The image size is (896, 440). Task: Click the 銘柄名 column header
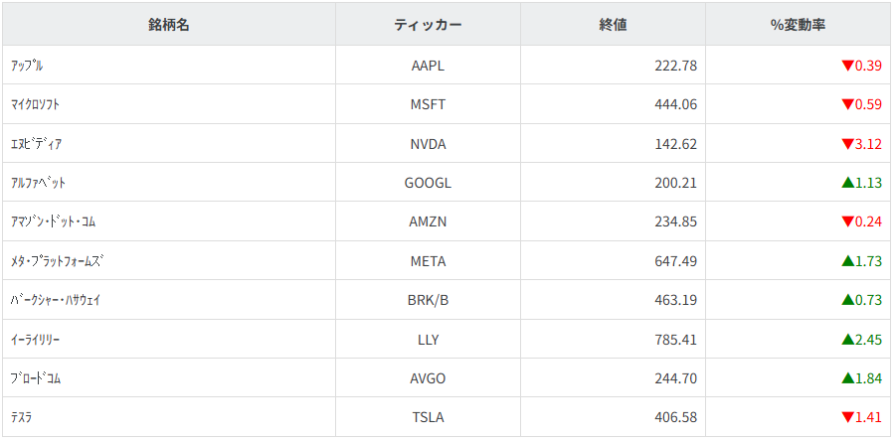(169, 25)
